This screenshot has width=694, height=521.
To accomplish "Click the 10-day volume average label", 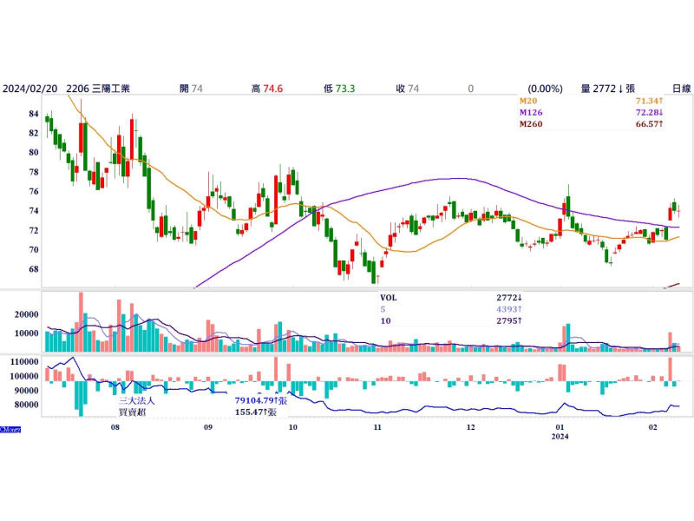I will tap(386, 321).
